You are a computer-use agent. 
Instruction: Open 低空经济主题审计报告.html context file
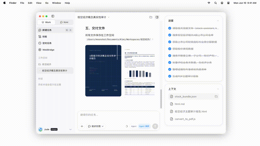pos(194,112)
